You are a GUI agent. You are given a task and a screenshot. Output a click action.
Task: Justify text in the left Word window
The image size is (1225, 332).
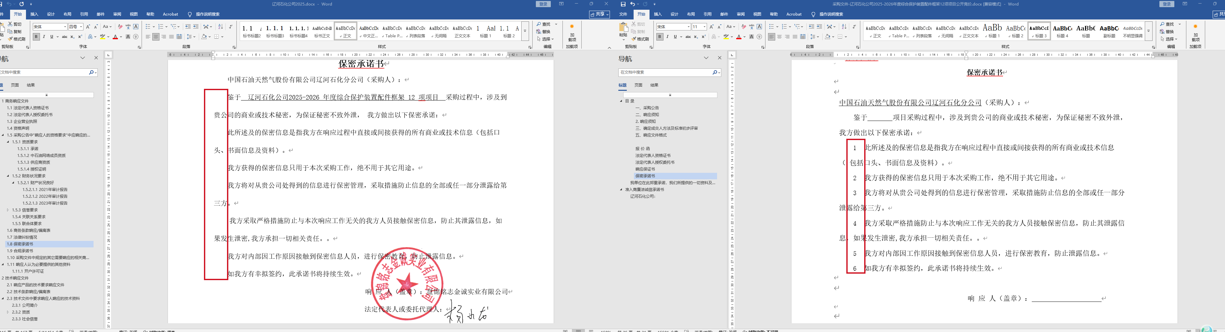pos(171,37)
